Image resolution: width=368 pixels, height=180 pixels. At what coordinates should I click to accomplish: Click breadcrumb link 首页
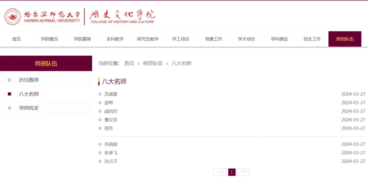(129, 63)
